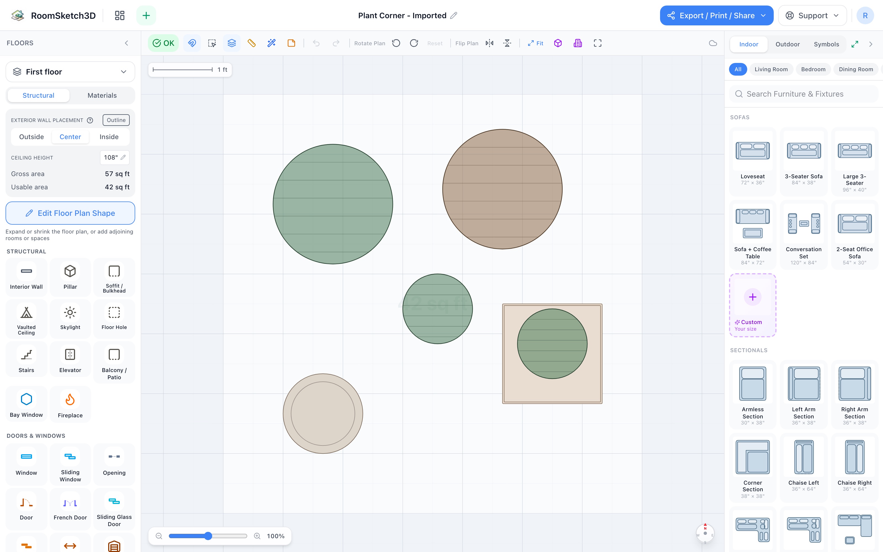The width and height of the screenshot is (883, 552).
Task: Add a French Door
Action: click(x=70, y=509)
